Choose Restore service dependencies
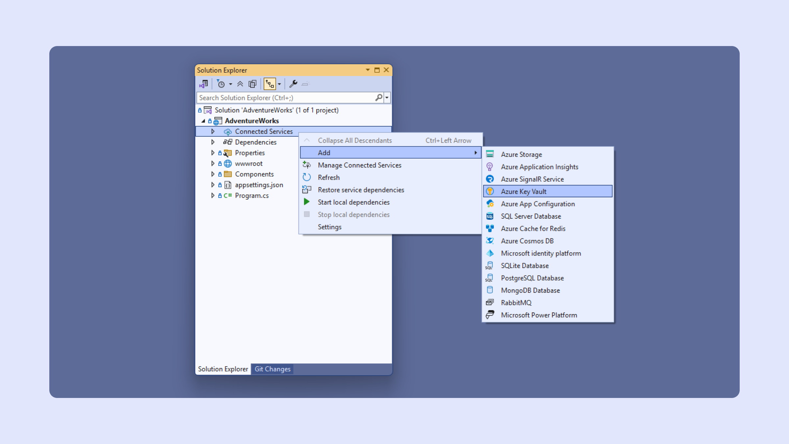This screenshot has height=444, width=789. (x=391, y=190)
